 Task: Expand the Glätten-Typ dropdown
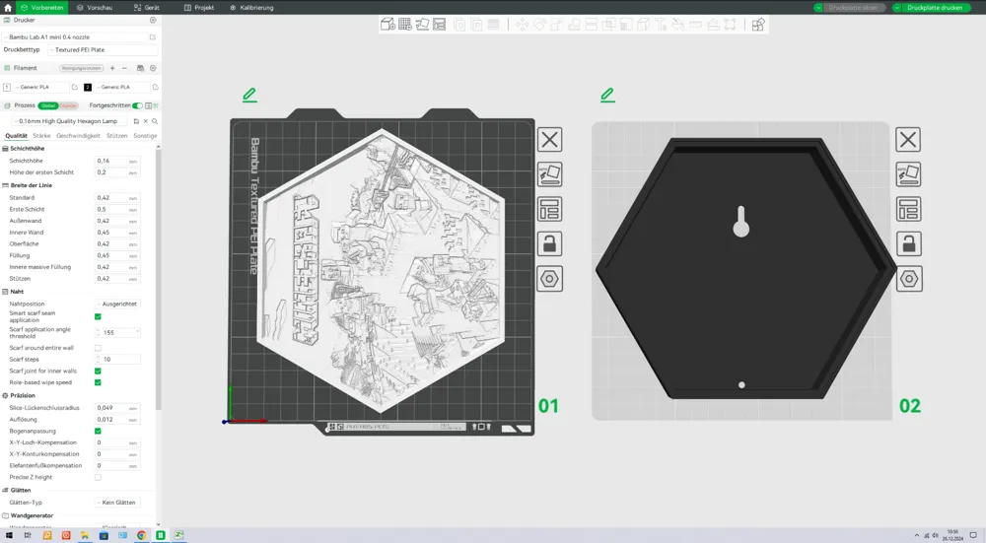point(119,503)
